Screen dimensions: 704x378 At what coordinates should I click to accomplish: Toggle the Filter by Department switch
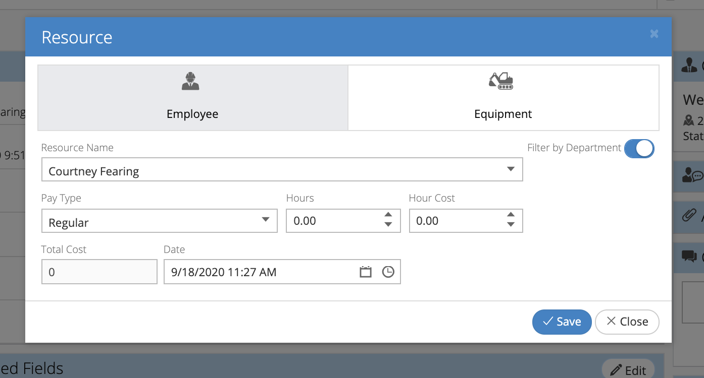[x=639, y=148]
